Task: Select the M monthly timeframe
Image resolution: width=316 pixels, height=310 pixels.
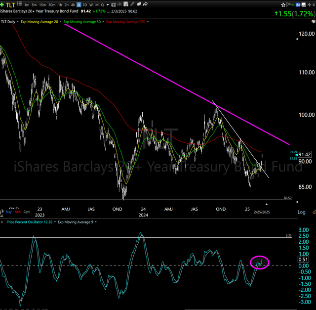Action: pos(97,5)
